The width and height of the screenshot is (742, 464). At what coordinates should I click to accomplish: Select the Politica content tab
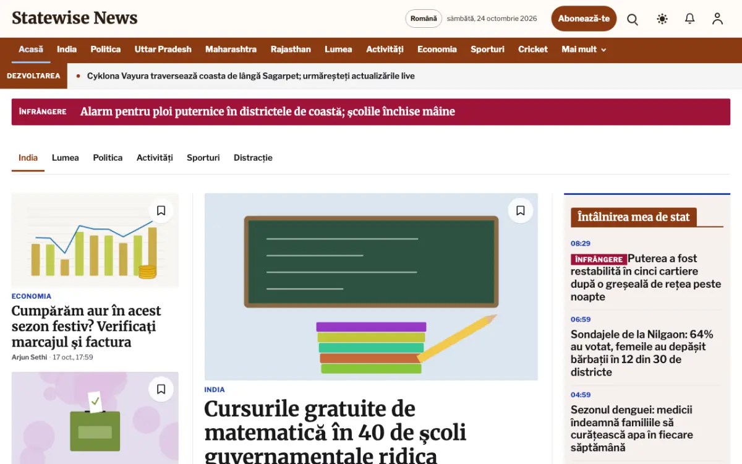[x=108, y=158]
